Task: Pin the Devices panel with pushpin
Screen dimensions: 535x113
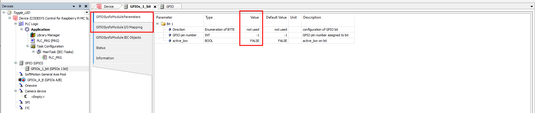Action: click(80, 6)
